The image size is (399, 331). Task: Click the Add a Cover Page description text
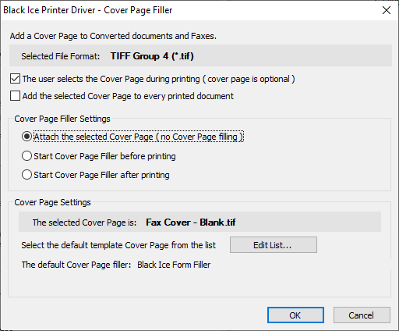(113, 36)
